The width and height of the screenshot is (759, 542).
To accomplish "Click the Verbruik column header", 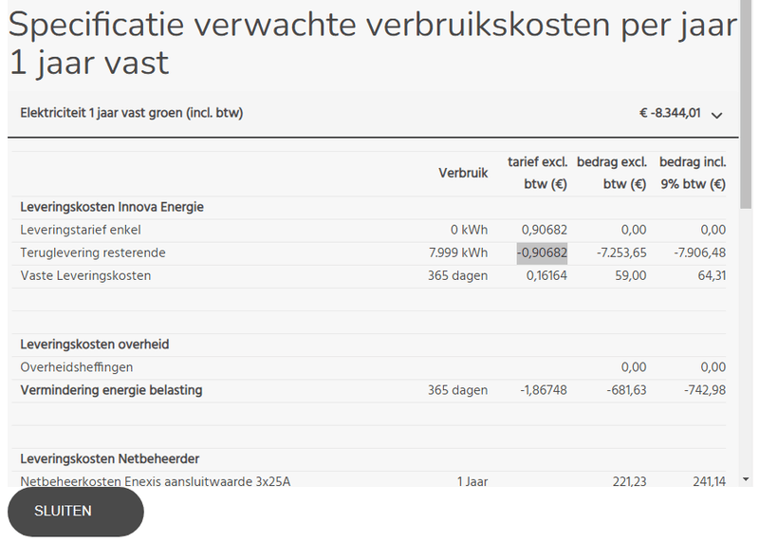I will click(x=463, y=174).
